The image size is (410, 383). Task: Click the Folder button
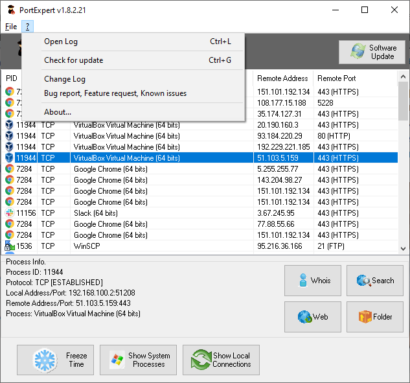(x=375, y=317)
